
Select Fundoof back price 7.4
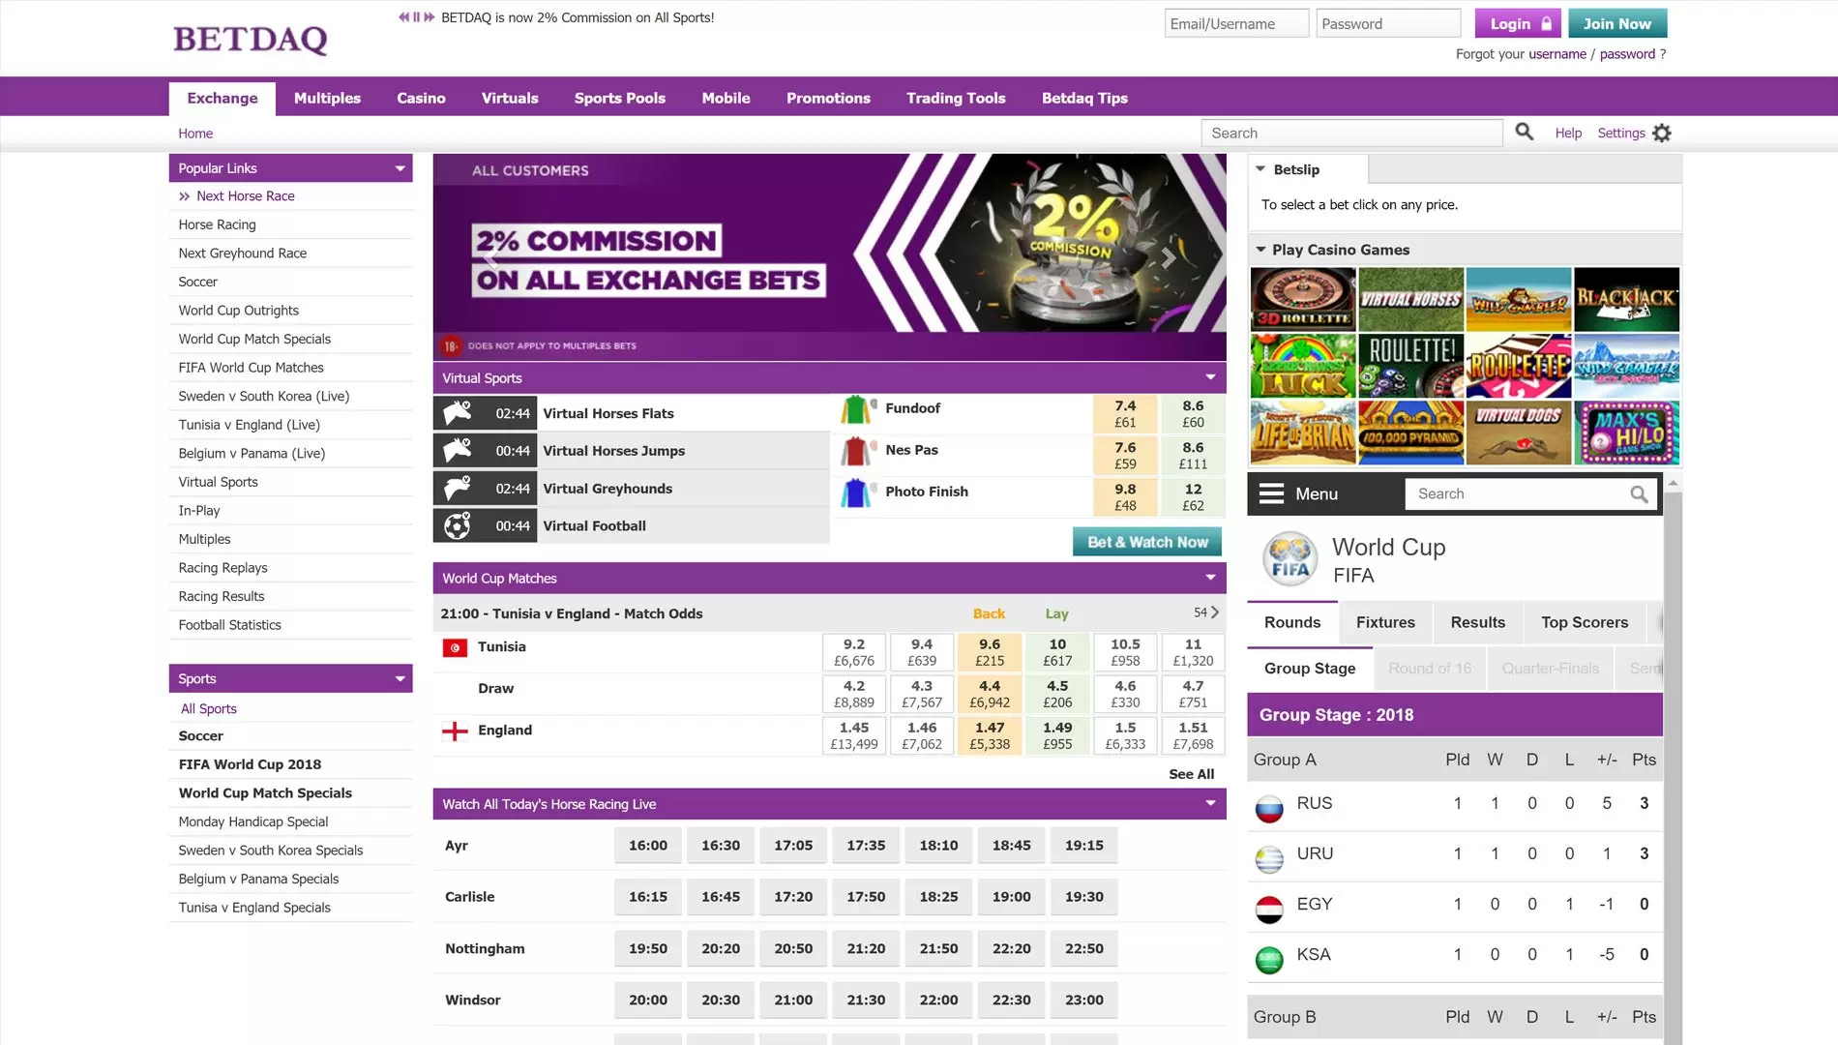click(1125, 414)
